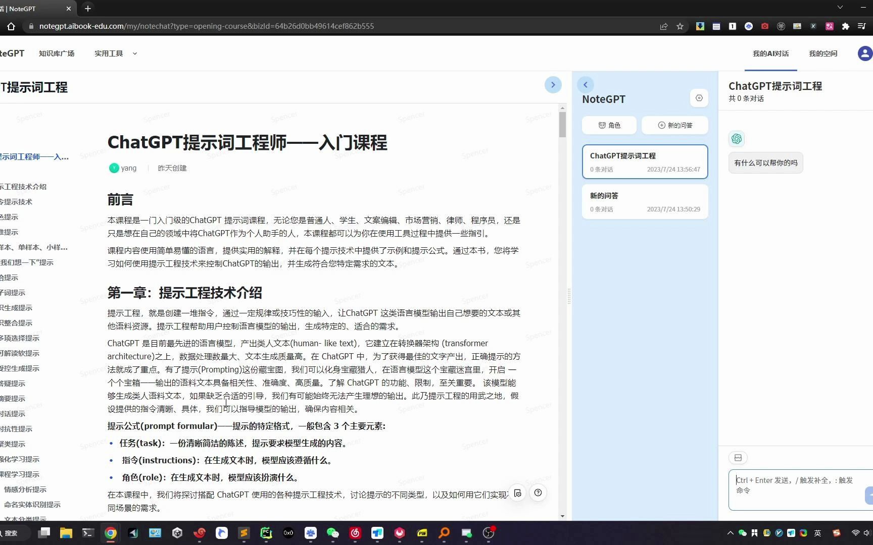Click the 前言 heading in the document
This screenshot has height=545, width=873.
point(120,200)
